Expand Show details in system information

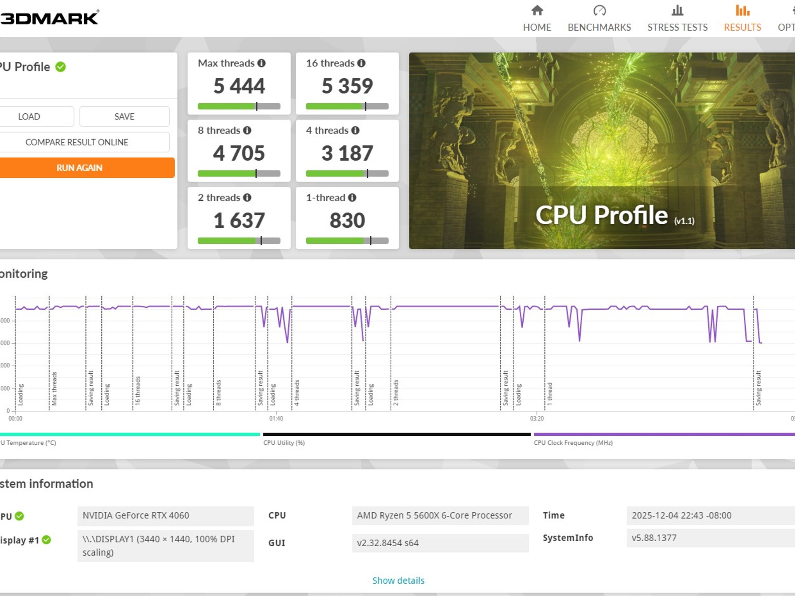click(397, 580)
